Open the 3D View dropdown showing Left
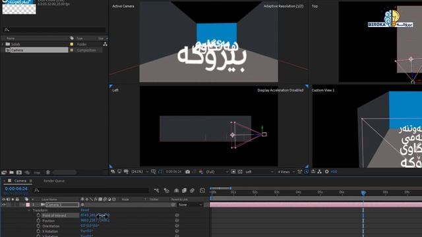The height and width of the screenshot is (237, 422). (259, 171)
